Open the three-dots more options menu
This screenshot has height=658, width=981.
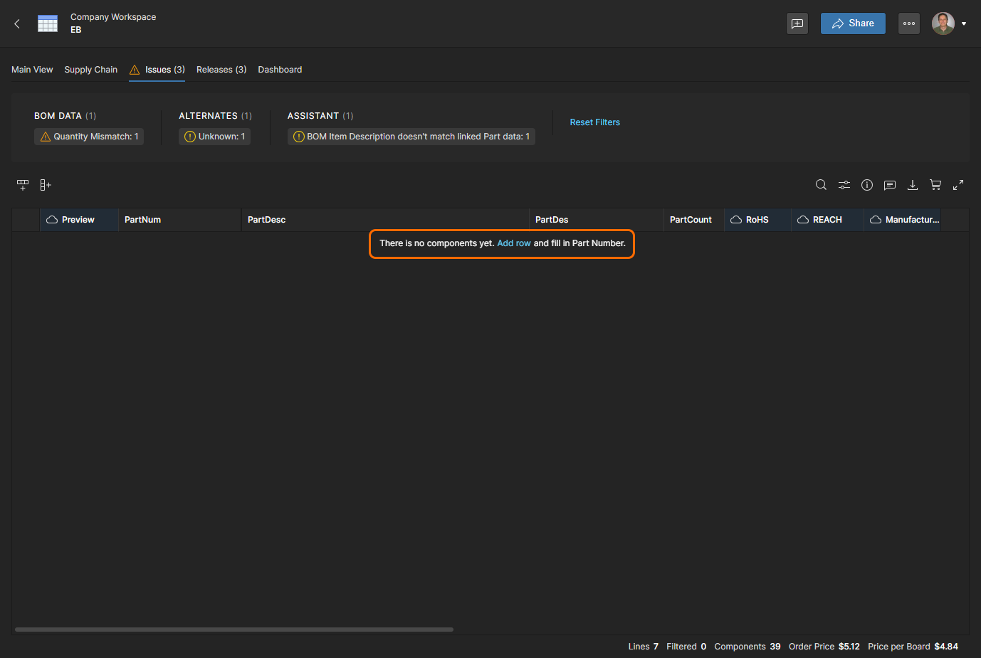[909, 23]
